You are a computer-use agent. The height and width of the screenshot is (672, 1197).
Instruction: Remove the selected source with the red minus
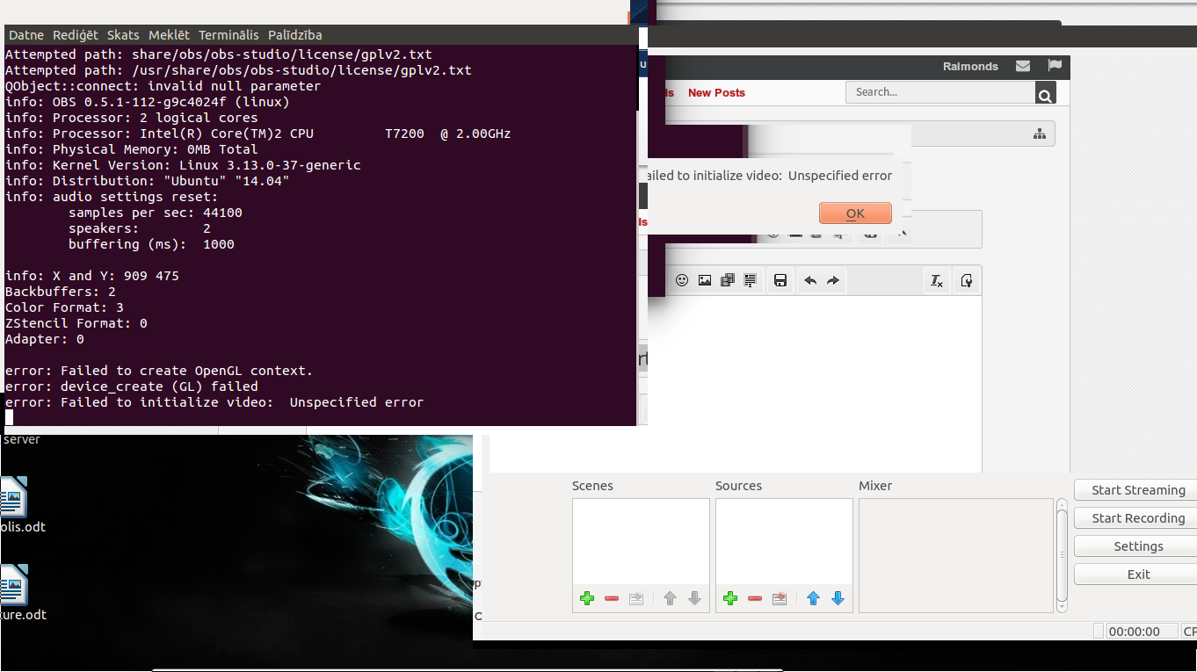tap(754, 598)
